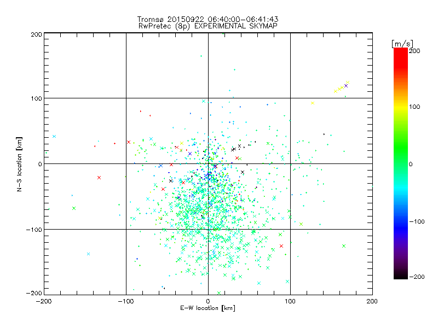Click the '[m/s]' colorbar unit label
This screenshot has width=438, height=328.
coord(402,44)
